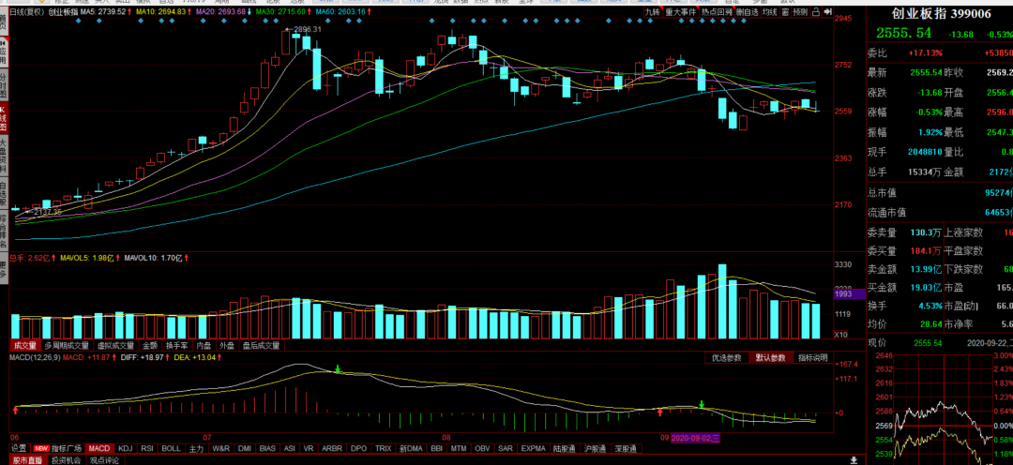Expand the 日线(复权) period selector
The image size is (1013, 465).
click(26, 12)
